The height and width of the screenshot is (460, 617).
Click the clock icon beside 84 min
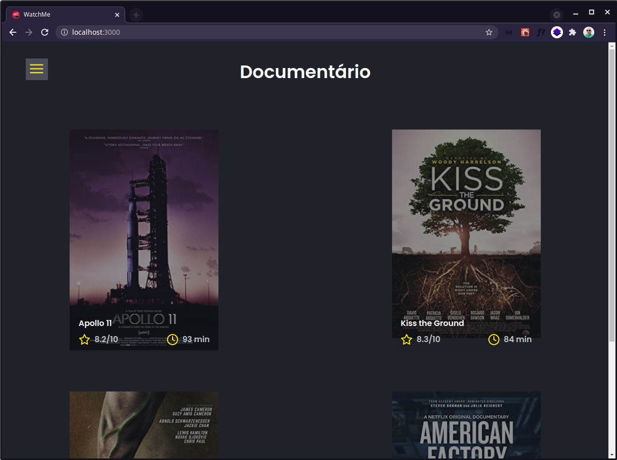494,340
